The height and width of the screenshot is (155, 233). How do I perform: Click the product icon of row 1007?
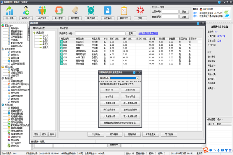point(61,51)
